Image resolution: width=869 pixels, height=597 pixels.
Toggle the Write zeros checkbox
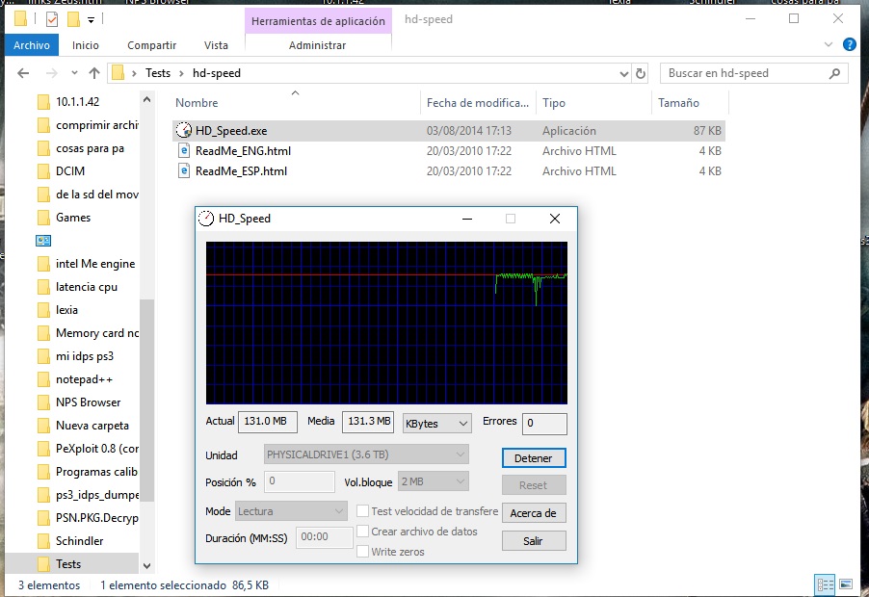362,552
